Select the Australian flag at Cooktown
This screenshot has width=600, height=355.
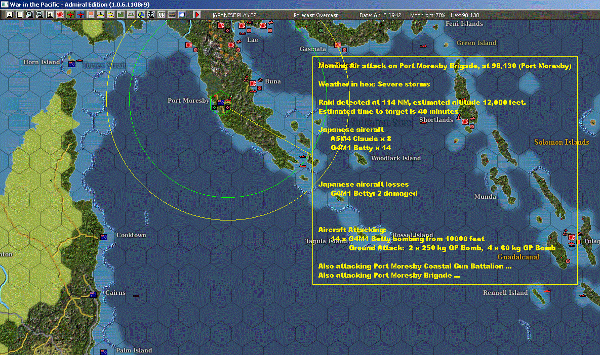click(x=104, y=237)
